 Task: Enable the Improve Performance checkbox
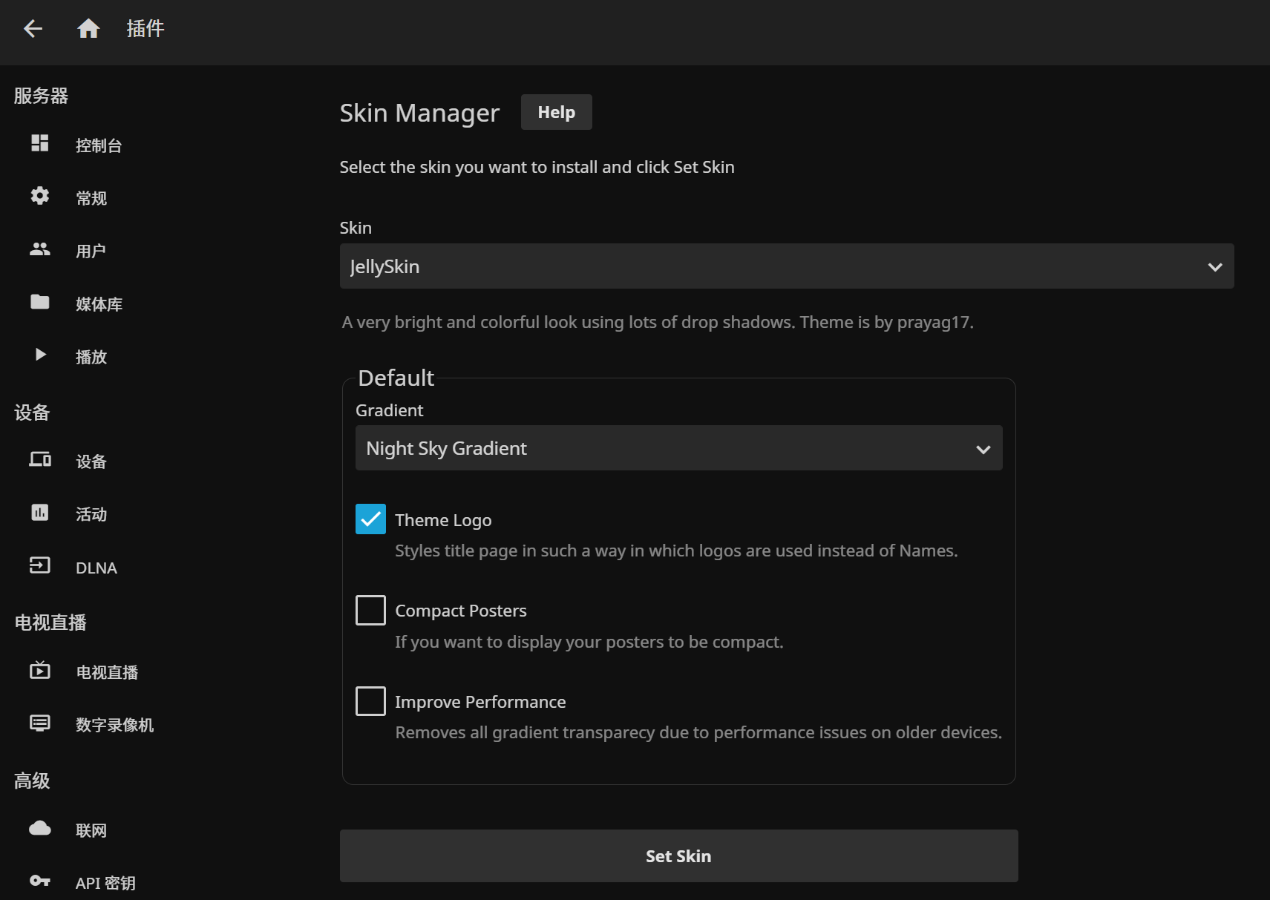tap(370, 701)
